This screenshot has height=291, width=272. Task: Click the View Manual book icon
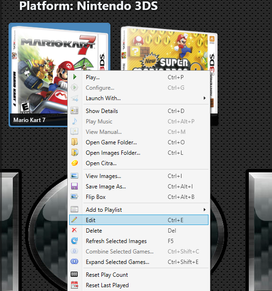[74, 131]
